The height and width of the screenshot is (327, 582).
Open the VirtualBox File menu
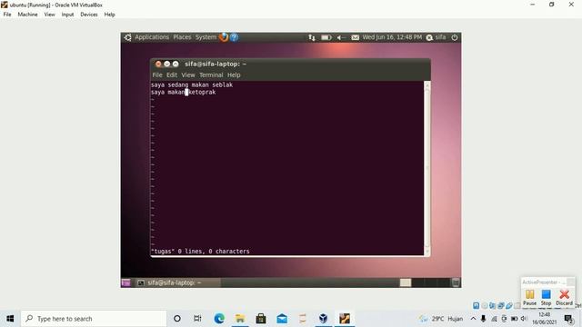(7, 15)
